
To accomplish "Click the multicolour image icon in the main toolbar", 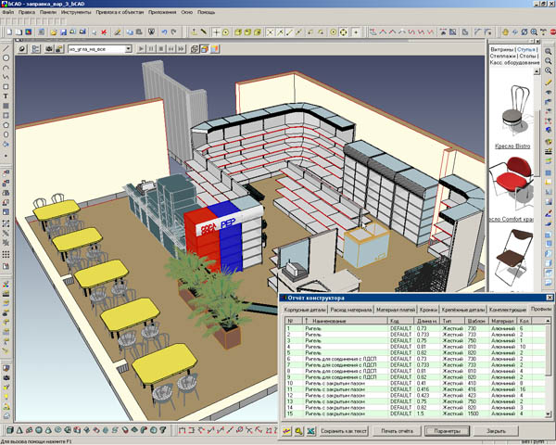I will [28, 32].
